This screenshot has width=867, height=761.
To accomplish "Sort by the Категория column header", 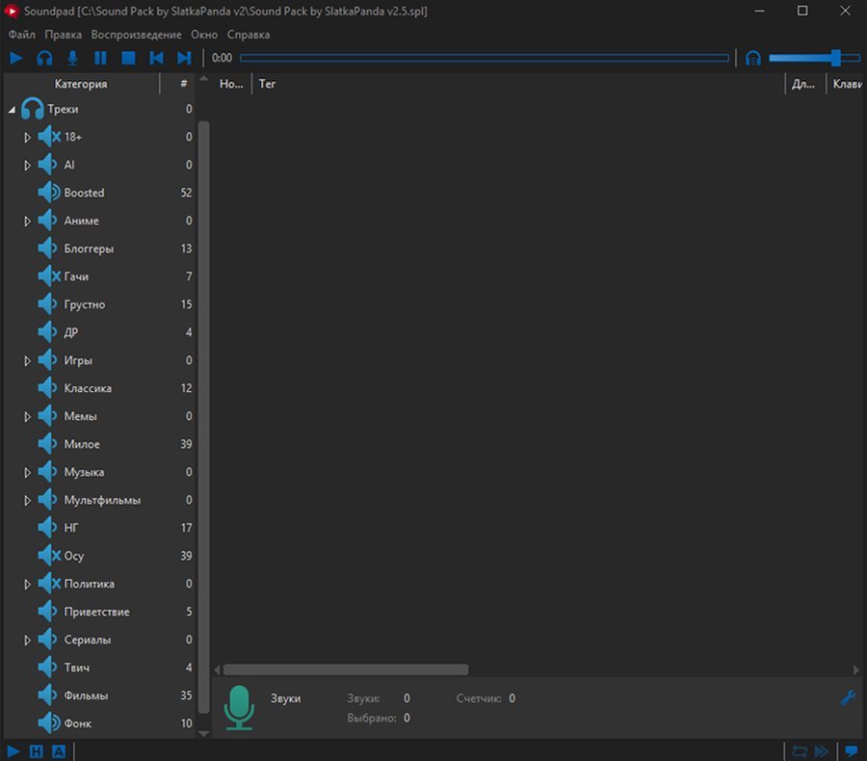I will click(81, 84).
